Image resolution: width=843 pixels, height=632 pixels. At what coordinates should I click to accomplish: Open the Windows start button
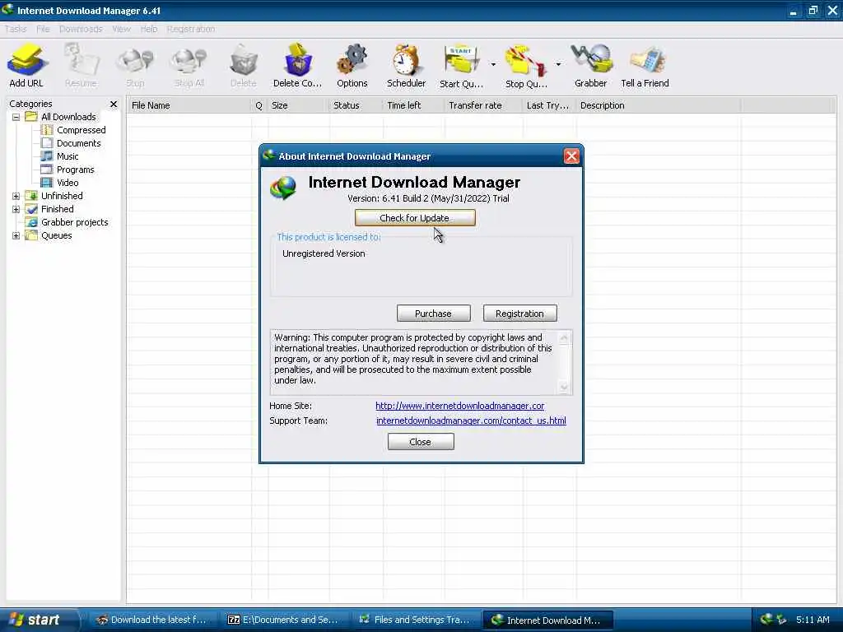[x=39, y=620]
